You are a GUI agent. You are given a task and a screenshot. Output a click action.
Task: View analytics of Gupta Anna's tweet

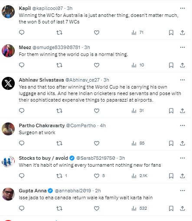(139, 208)
